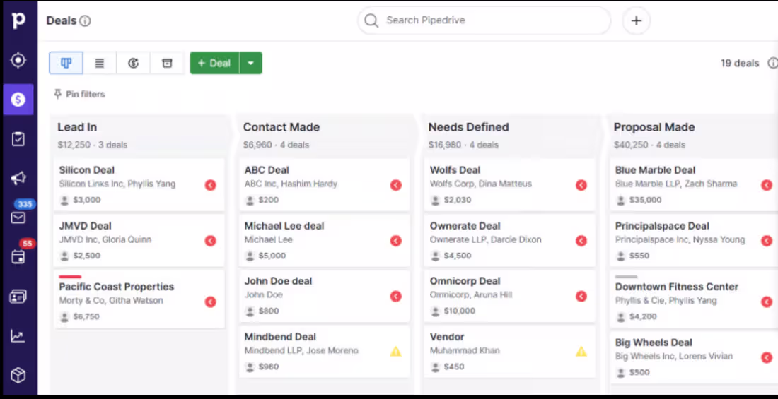The image size is (778, 399).
Task: Open the Leads target icon in sidebar
Action: 18,60
